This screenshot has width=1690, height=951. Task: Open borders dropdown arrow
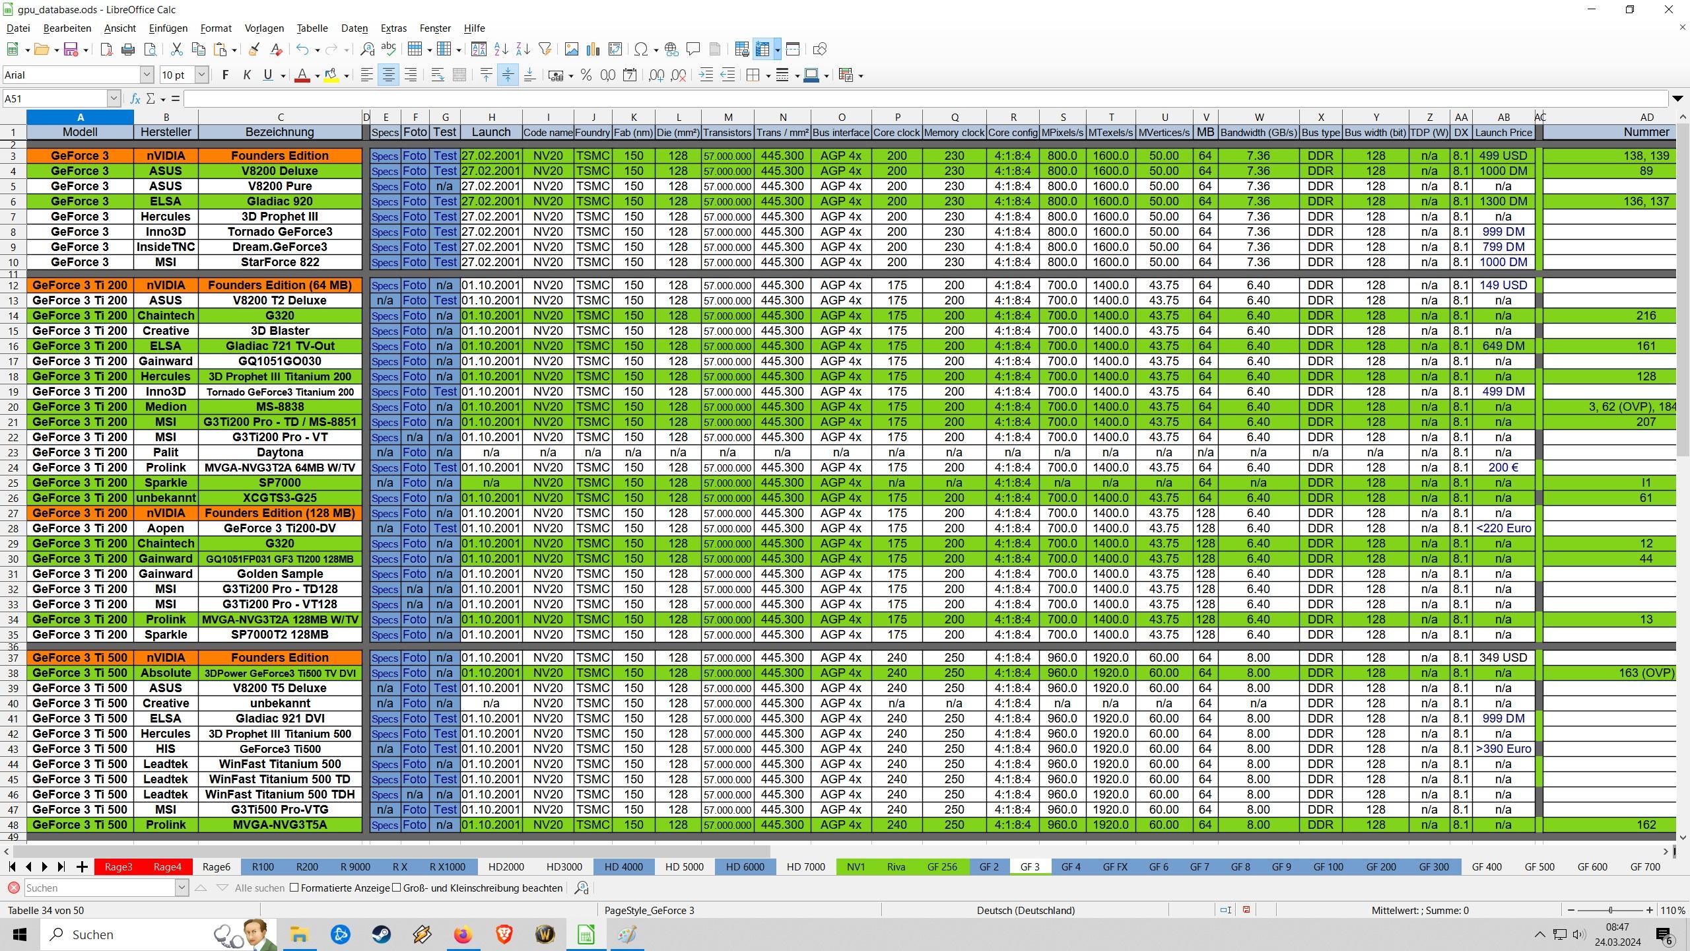(x=768, y=76)
